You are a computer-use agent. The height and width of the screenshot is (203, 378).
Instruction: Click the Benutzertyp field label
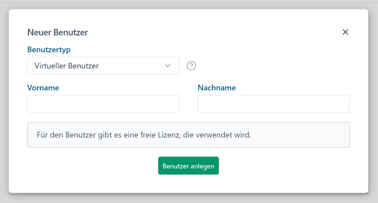tap(49, 50)
